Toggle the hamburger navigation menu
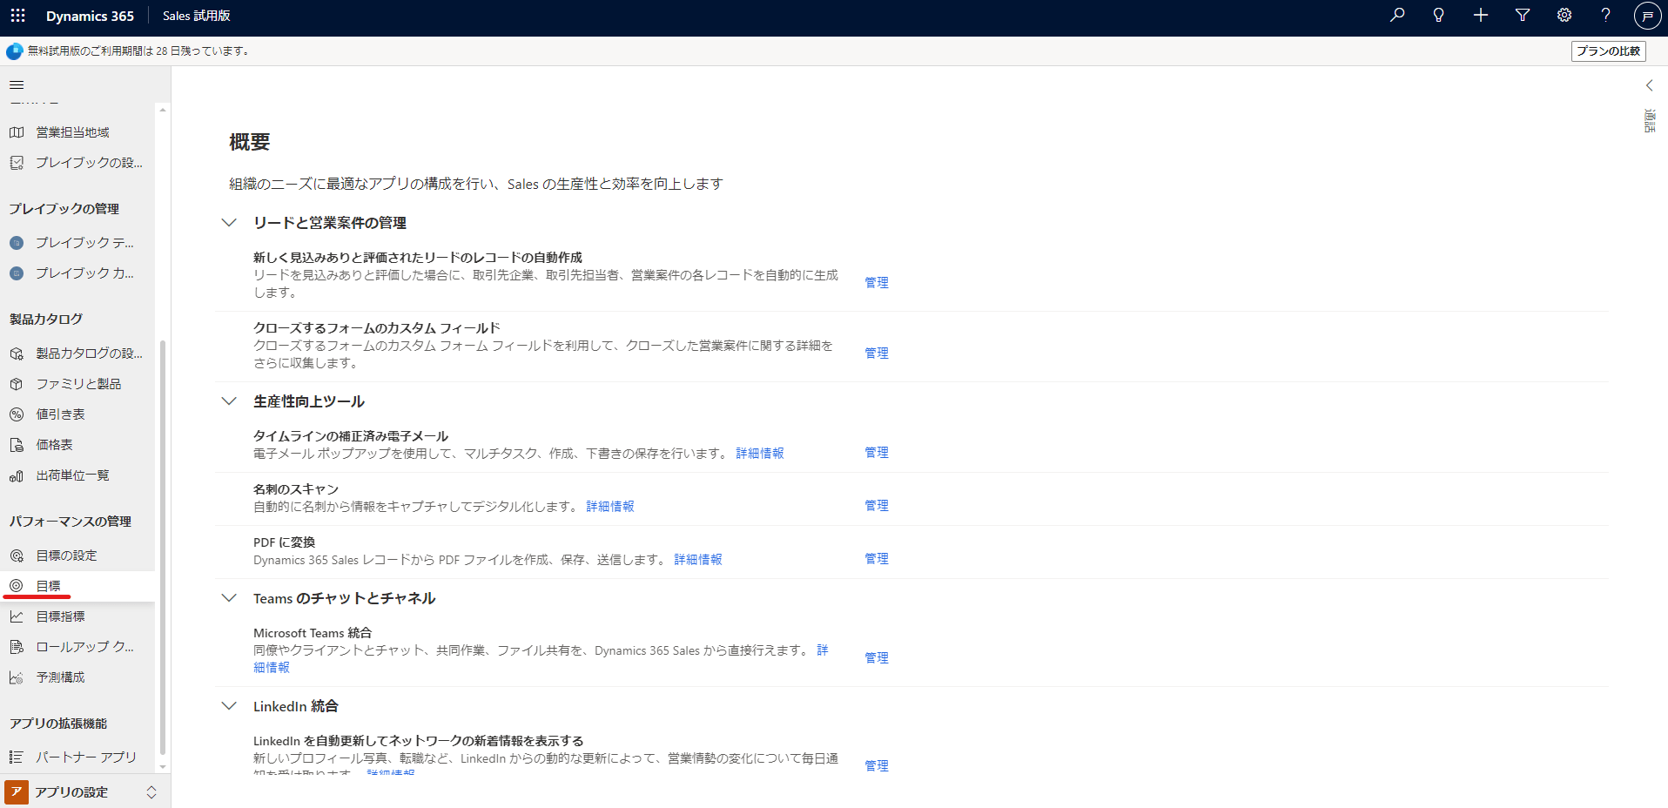The image size is (1668, 808). coord(17,85)
